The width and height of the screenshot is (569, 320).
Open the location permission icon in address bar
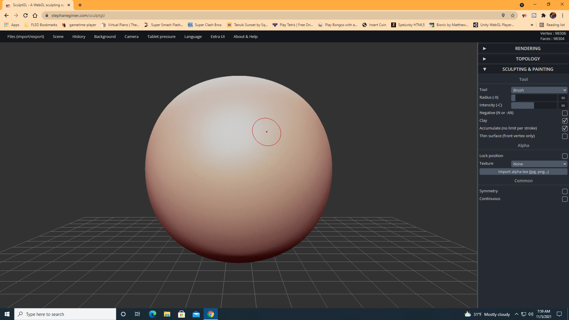click(x=503, y=15)
